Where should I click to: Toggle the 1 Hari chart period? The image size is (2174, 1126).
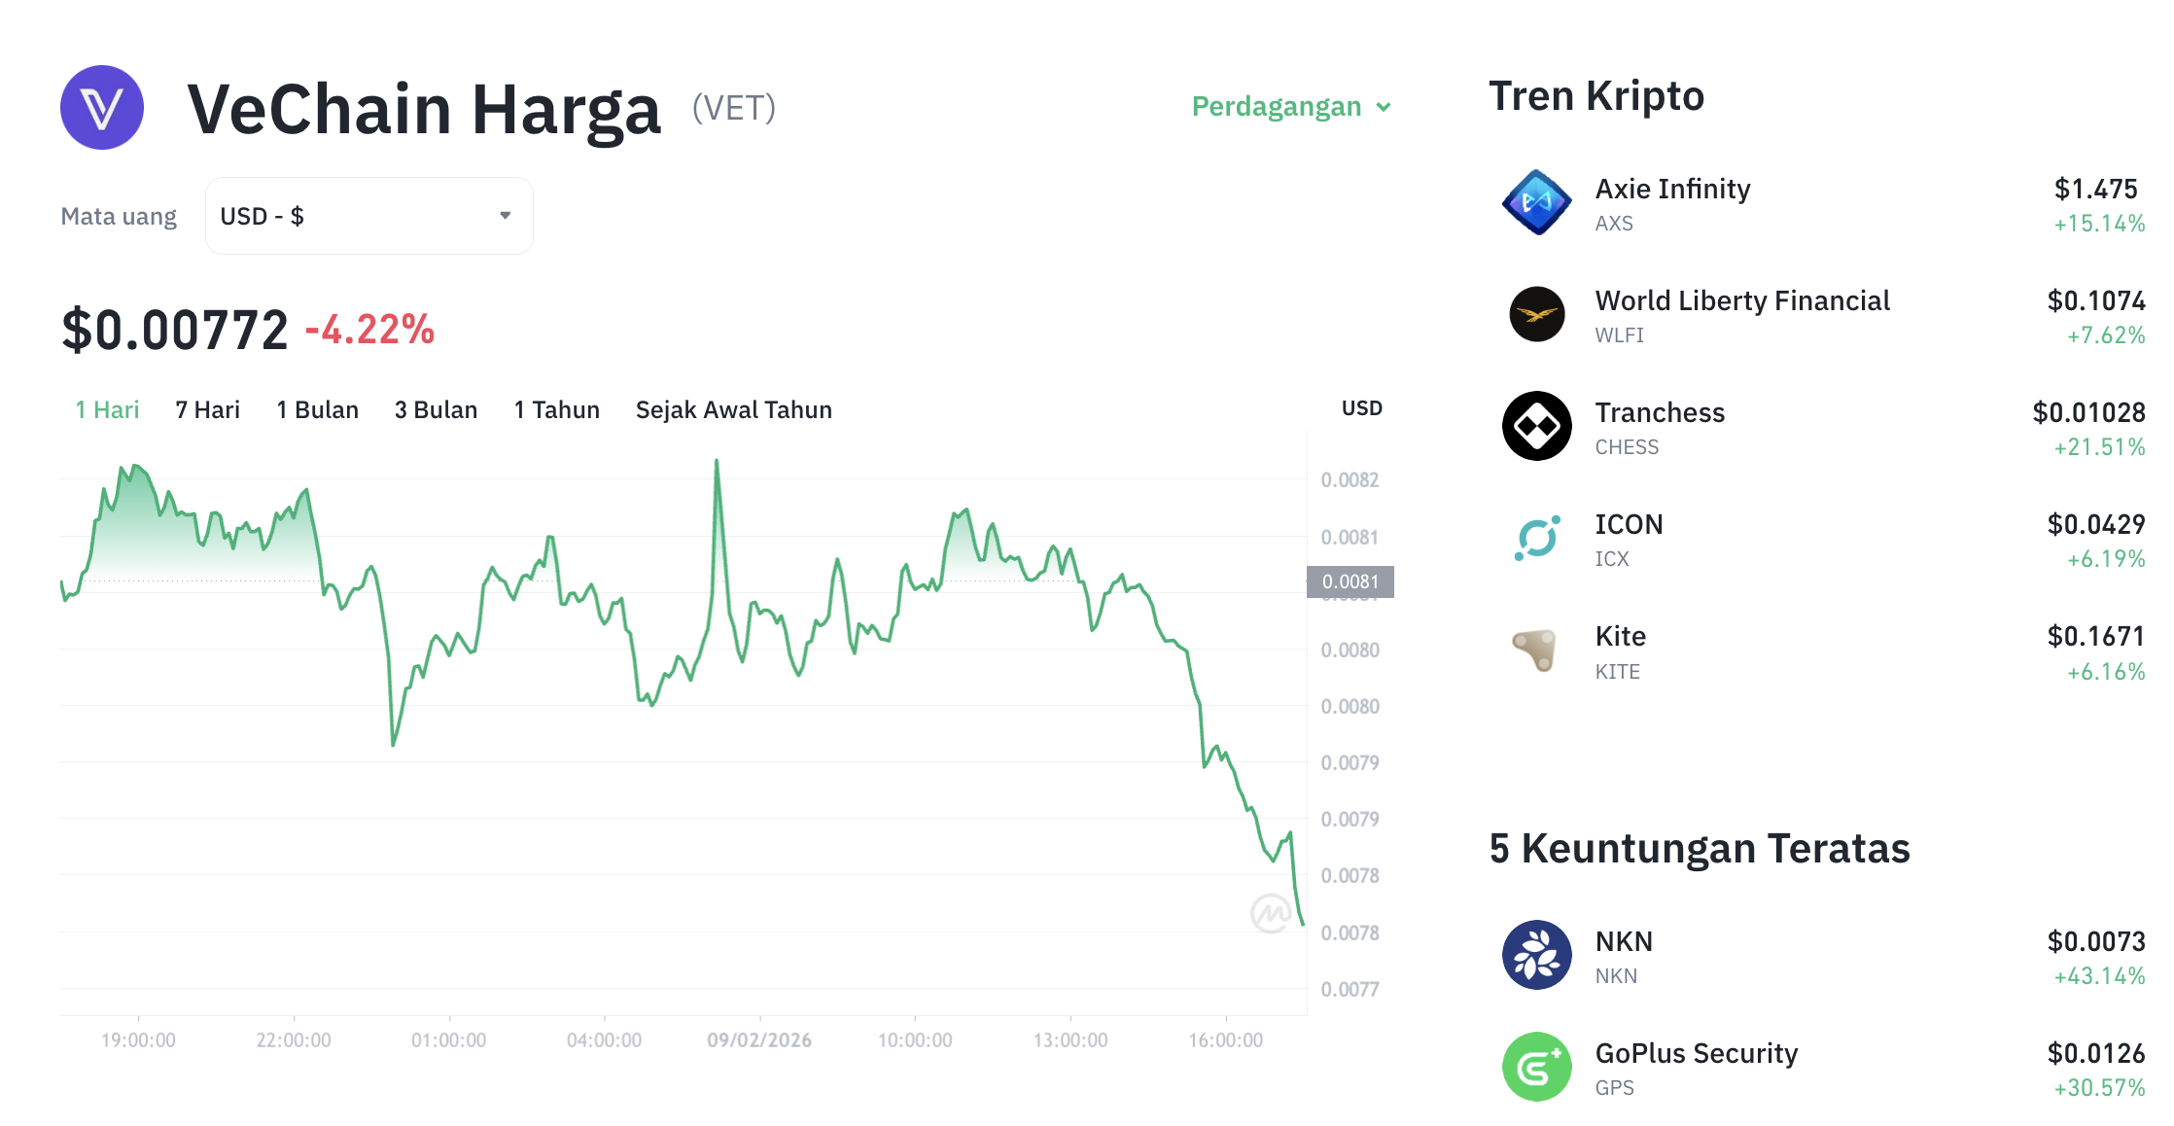(x=106, y=409)
